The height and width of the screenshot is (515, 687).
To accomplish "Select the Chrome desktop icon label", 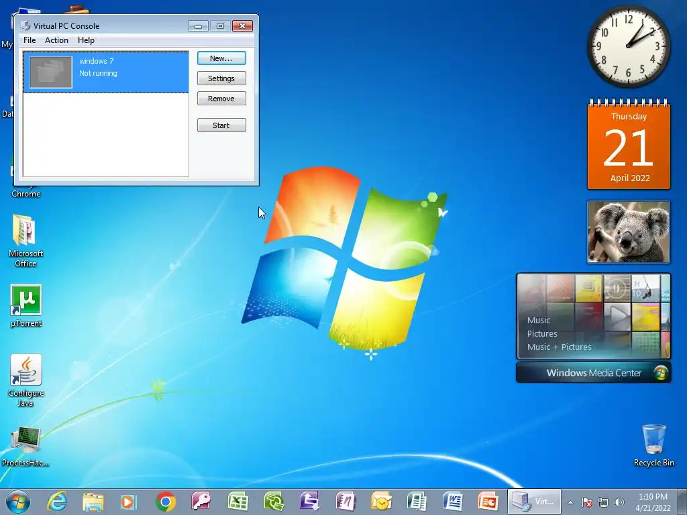I will point(26,194).
